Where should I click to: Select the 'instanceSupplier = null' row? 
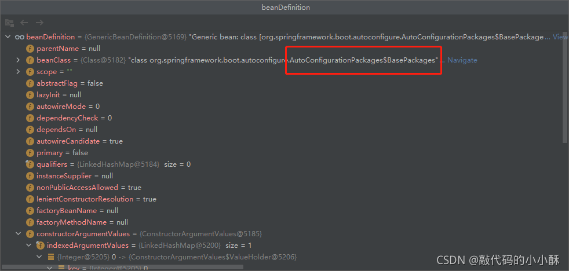coord(74,176)
